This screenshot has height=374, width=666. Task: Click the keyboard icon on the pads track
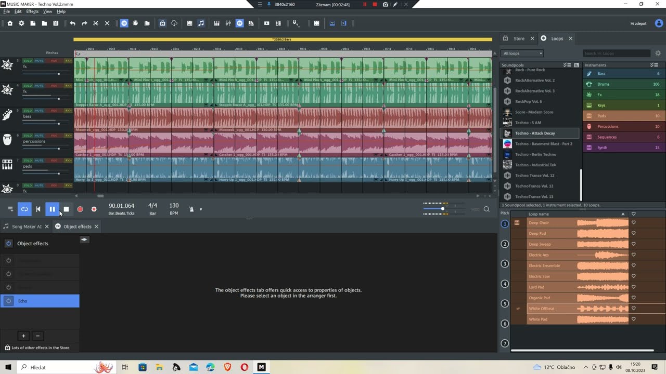(x=7, y=165)
